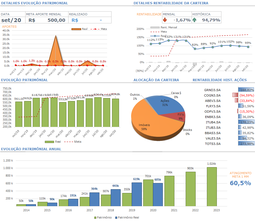Click the mar/20 peak of the Aportes chart
Screen dimensions: 255x222
click(56, 36)
